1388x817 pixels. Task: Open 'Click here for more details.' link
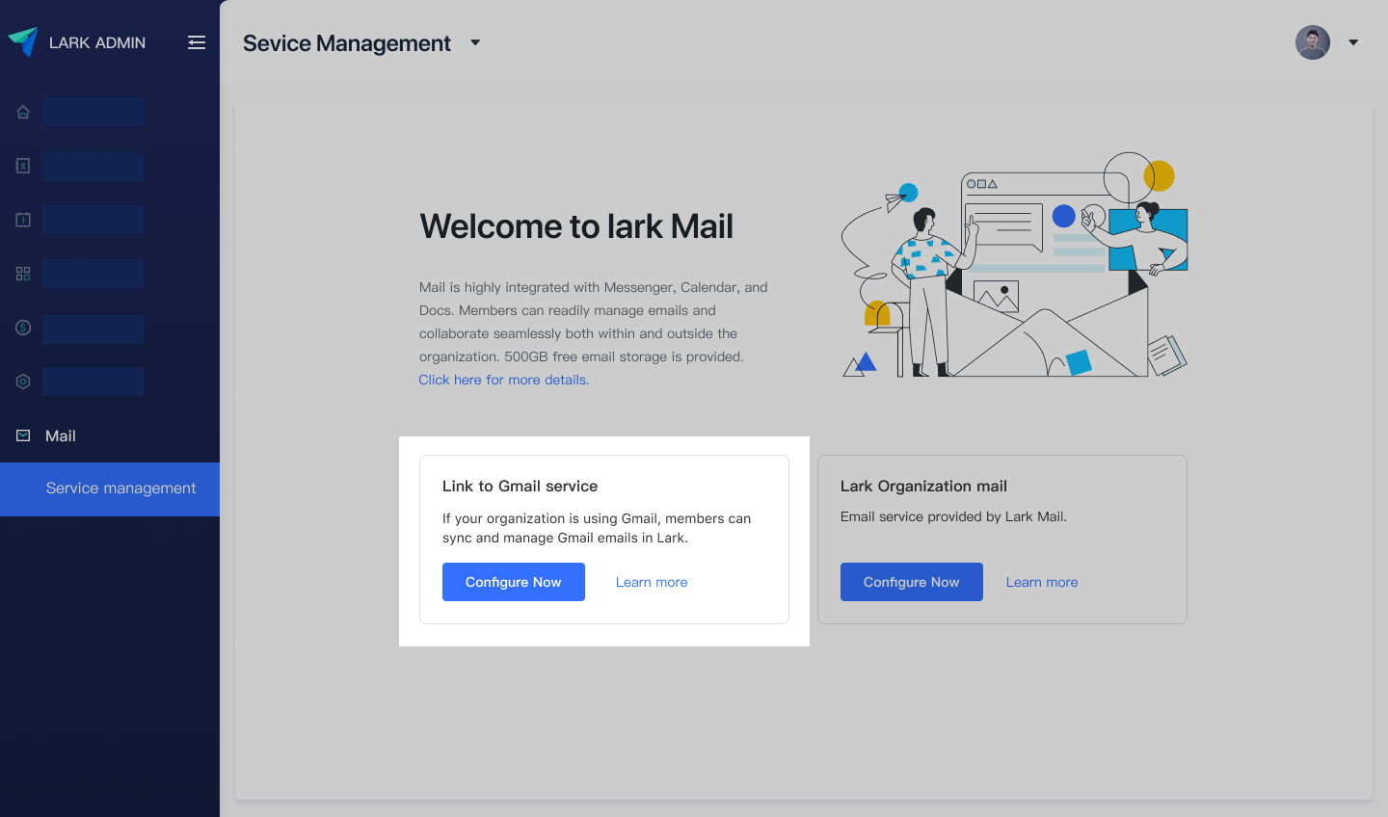504,380
